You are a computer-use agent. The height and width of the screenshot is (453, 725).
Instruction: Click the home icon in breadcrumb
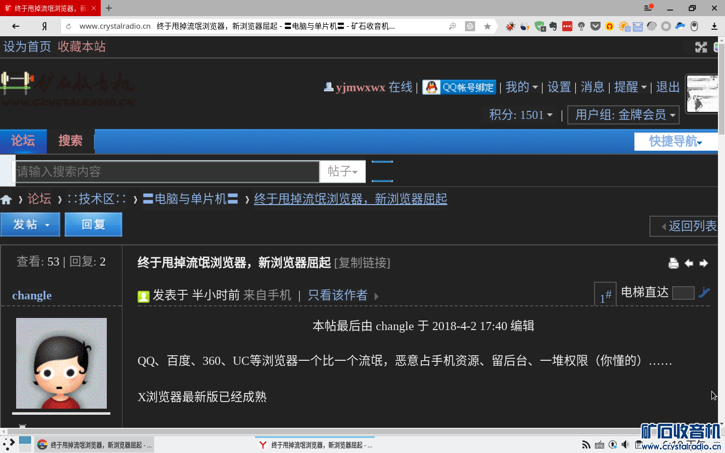[6, 200]
